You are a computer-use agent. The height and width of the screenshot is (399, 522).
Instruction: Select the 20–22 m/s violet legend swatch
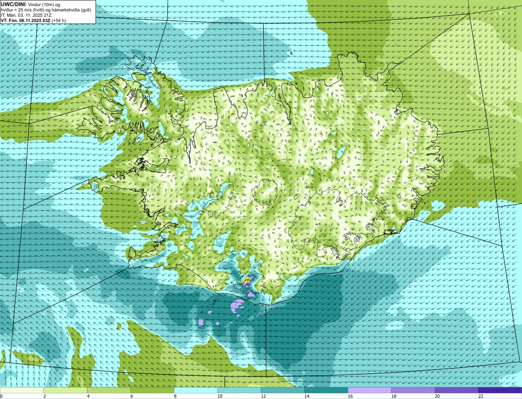coord(457,390)
